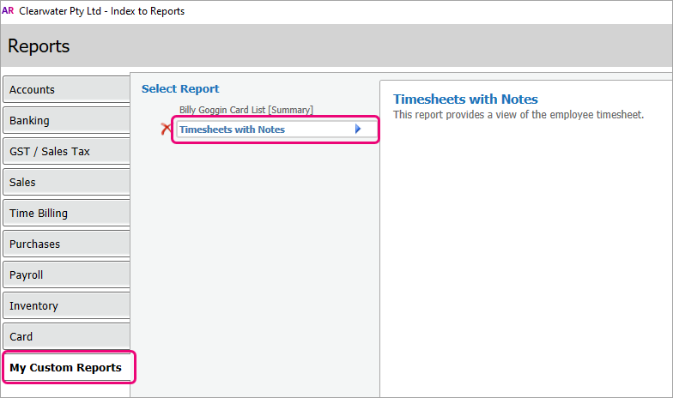
Task: Click the blue arrow beside Timesheets with Notes
Action: click(357, 129)
